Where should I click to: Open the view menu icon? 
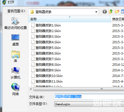coord(123,12)
